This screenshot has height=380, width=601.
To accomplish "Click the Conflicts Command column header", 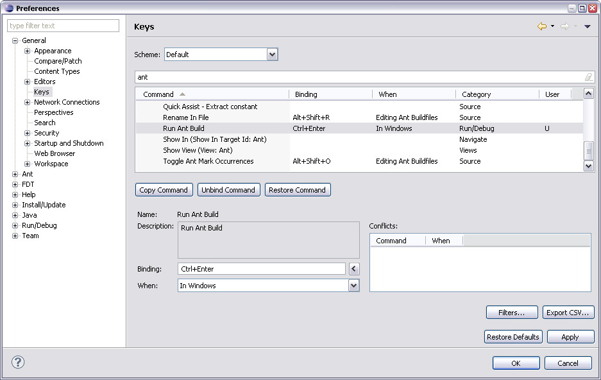I will click(x=398, y=241).
